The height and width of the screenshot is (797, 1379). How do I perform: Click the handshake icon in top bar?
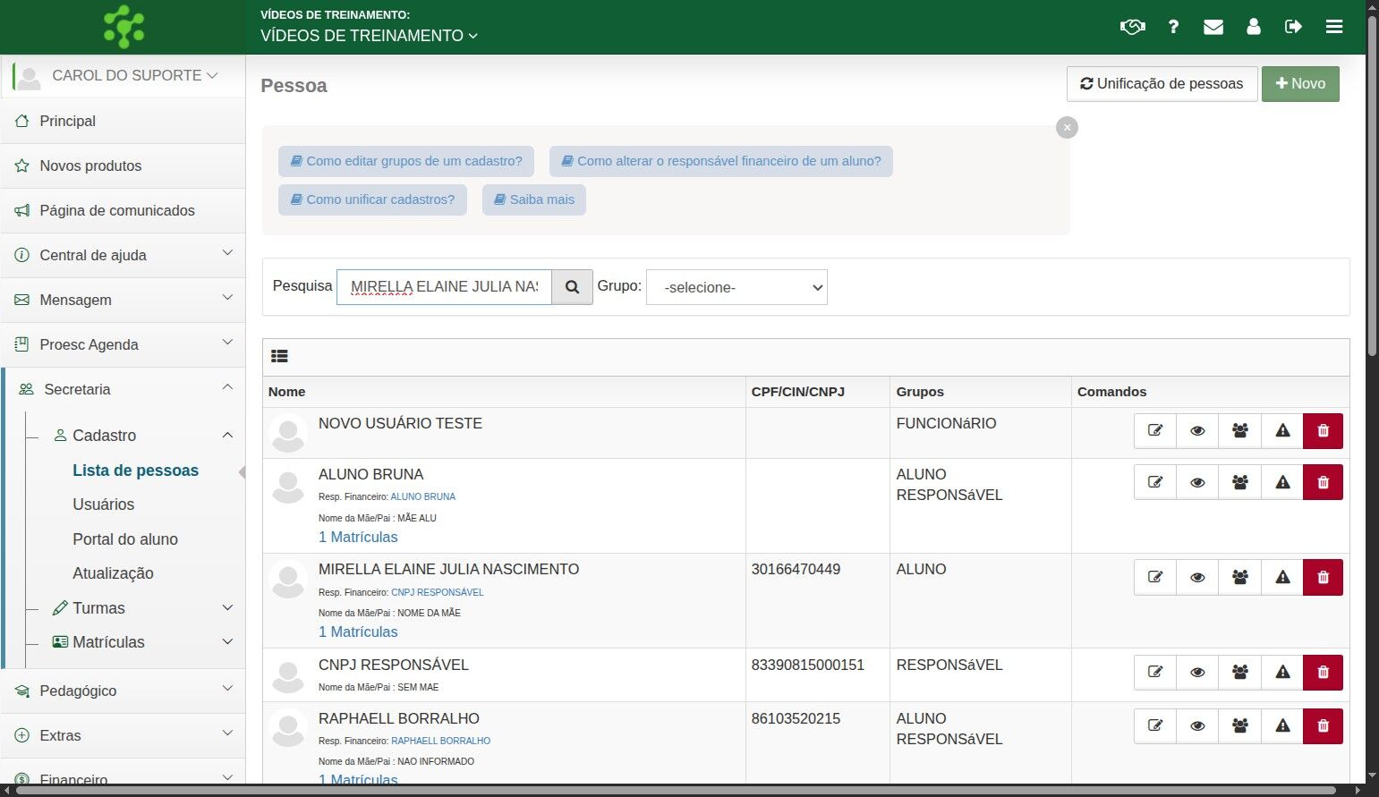click(1132, 27)
